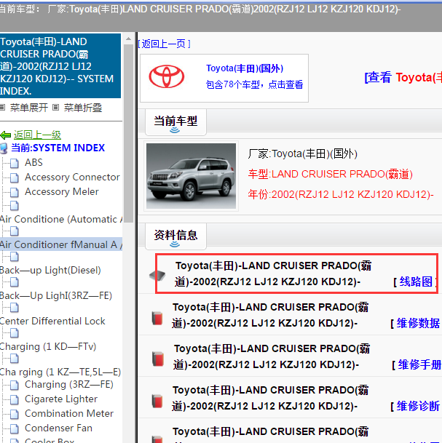Image resolution: width=442 pixels, height=443 pixels.
Task: Open the 维修诊断 link
Action: (418, 407)
